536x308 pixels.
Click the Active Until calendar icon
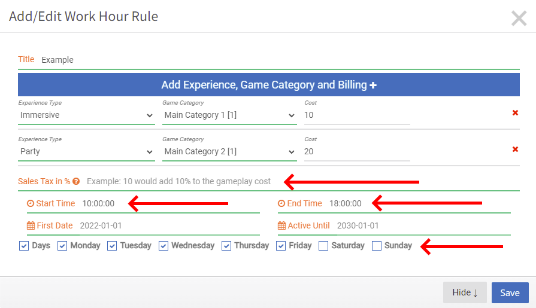[x=281, y=225]
